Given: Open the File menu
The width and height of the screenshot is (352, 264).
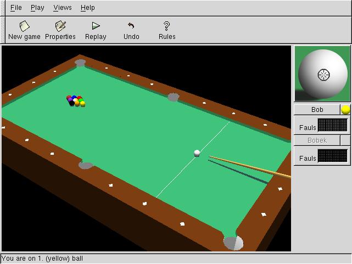Looking at the screenshot, I should [16, 8].
